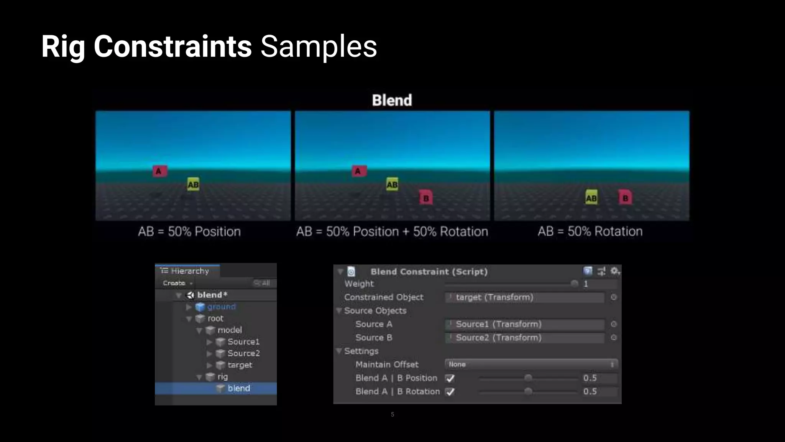Screen dimensions: 785x442
Task: Open the Create dropdown in Hierarchy
Action: [x=177, y=283]
